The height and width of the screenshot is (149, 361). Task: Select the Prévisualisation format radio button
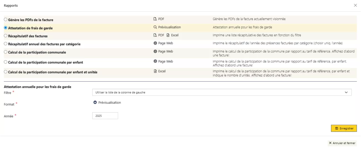click(x=95, y=103)
